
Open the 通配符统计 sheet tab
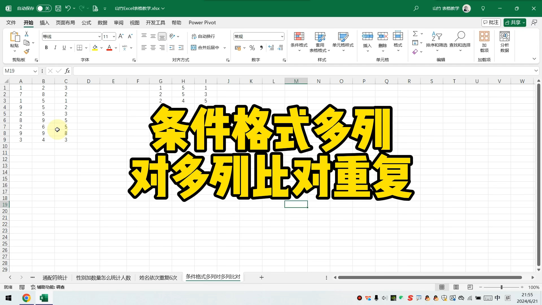click(55, 278)
